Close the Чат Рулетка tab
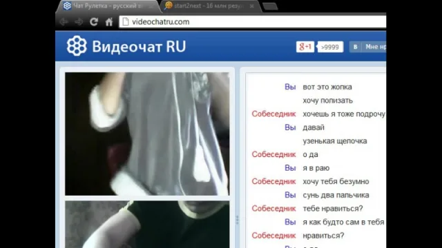This screenshot has height=248, width=442. [x=151, y=6]
